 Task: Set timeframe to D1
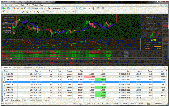click(66, 12)
